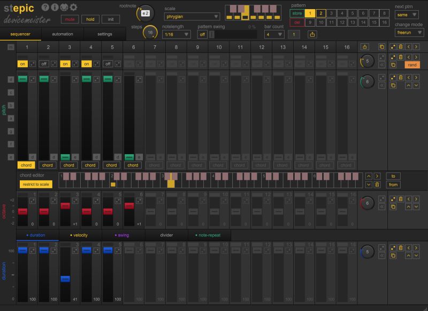428x311 pixels.
Task: Click the chord editor to button
Action: point(393,176)
